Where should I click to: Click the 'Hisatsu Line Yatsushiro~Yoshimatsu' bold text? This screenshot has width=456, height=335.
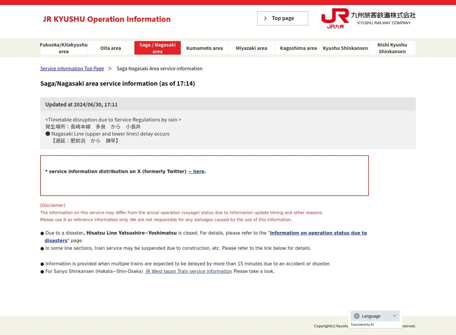click(131, 233)
